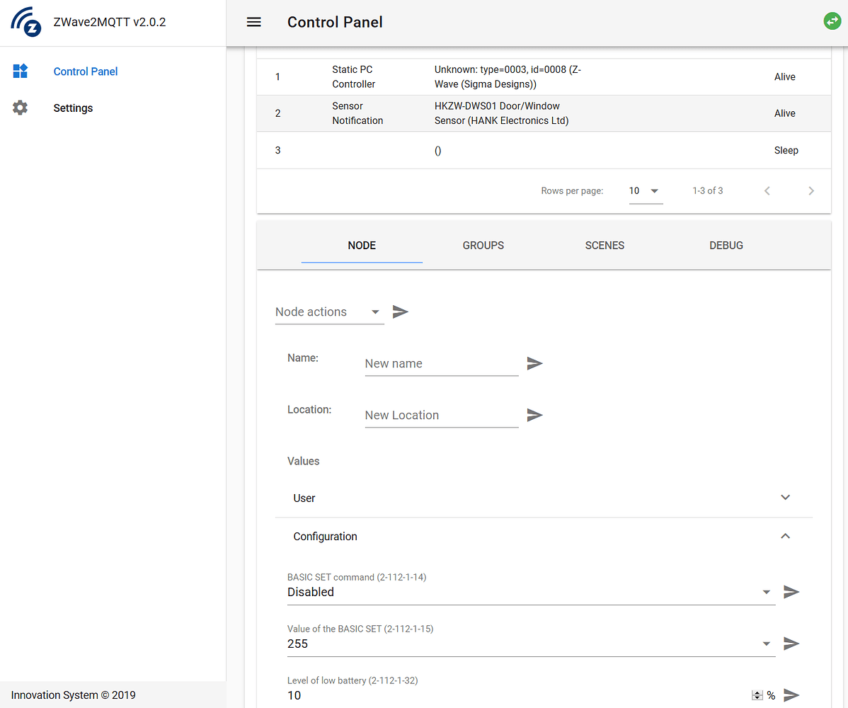Click the ZWave2MQTT logo icon
The image size is (848, 708).
[25, 22]
